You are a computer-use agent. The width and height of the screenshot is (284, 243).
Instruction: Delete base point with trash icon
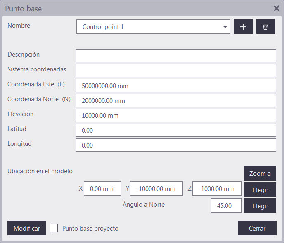265,27
